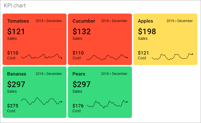Click the Tomatoes $121 sales value
The image size is (201, 123).
point(16,31)
